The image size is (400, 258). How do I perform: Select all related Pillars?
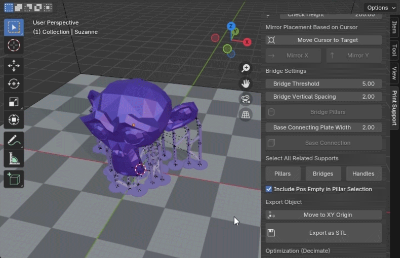[x=283, y=174]
